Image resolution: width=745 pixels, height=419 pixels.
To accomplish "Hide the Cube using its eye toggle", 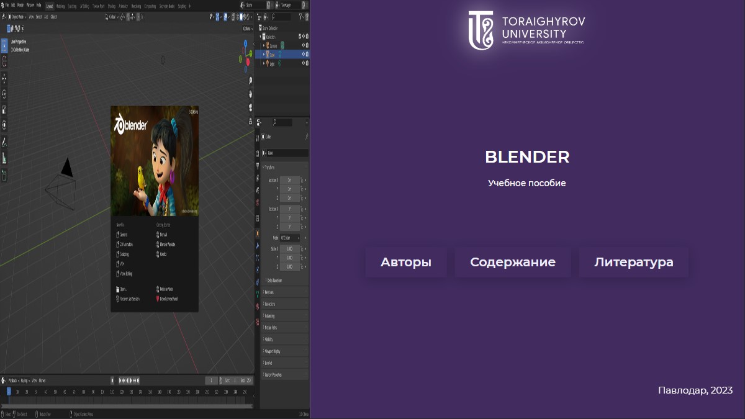I will [x=304, y=54].
